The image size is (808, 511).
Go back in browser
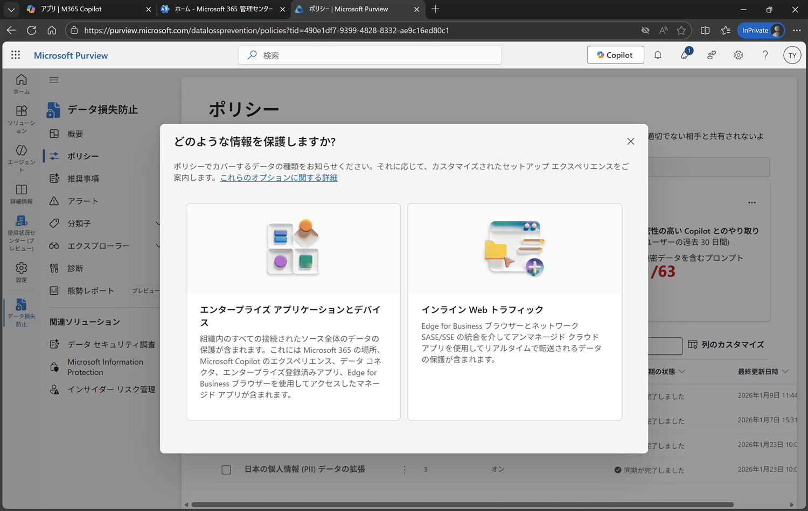(x=11, y=30)
